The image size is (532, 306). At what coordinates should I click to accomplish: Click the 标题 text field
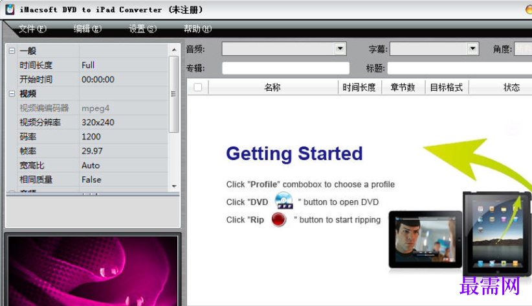coord(460,68)
